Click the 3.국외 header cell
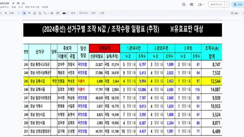The image size is (244, 137). click(x=188, y=48)
